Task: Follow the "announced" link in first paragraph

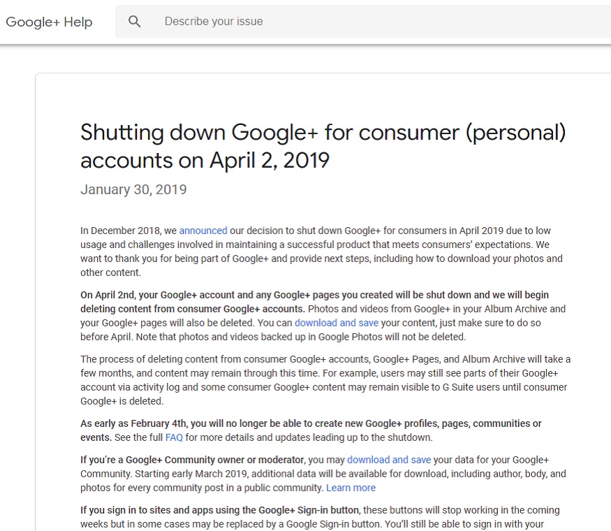Action: (203, 231)
